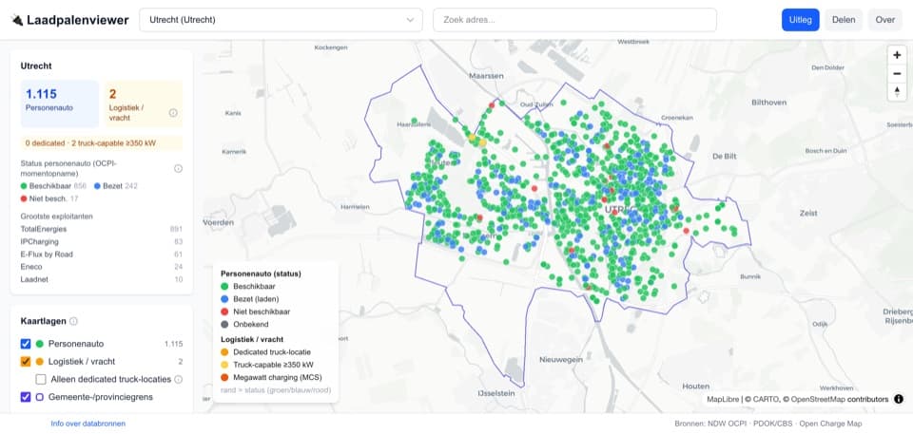Click the IPCharging operator row
The width and height of the screenshot is (913, 434).
[x=102, y=241]
